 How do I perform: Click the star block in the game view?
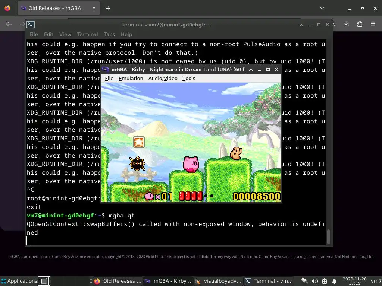coord(139,142)
